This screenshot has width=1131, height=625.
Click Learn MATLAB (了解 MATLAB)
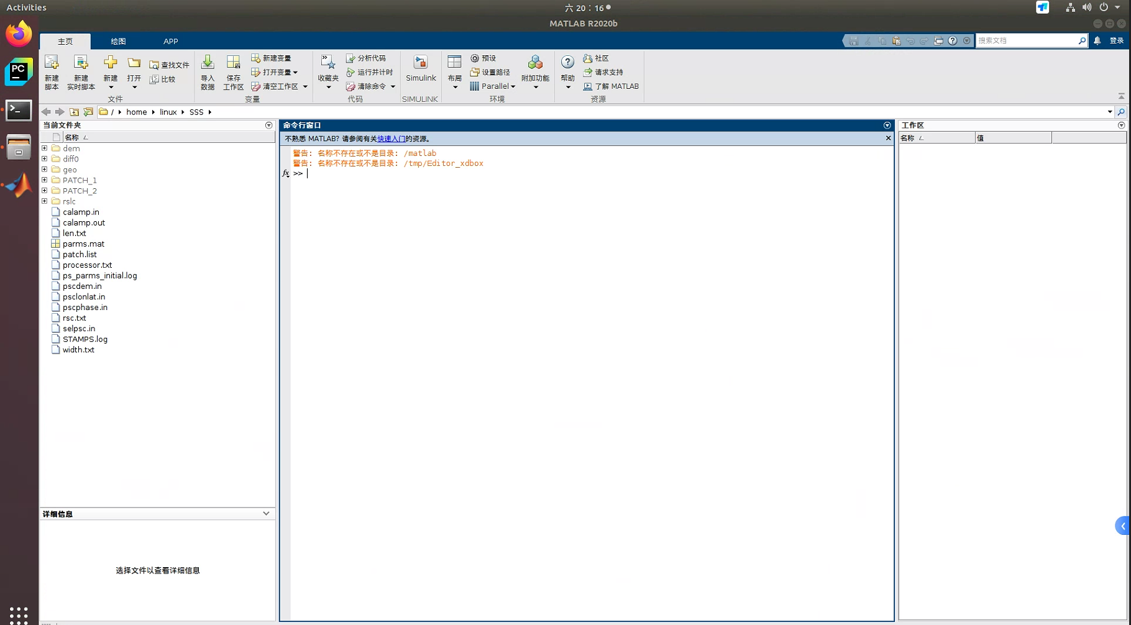tap(611, 86)
